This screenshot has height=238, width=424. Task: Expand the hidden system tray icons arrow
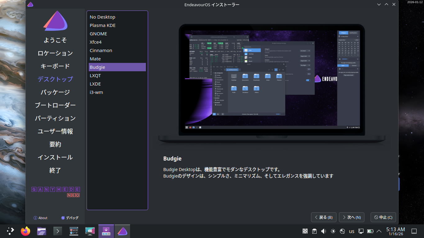(x=379, y=231)
